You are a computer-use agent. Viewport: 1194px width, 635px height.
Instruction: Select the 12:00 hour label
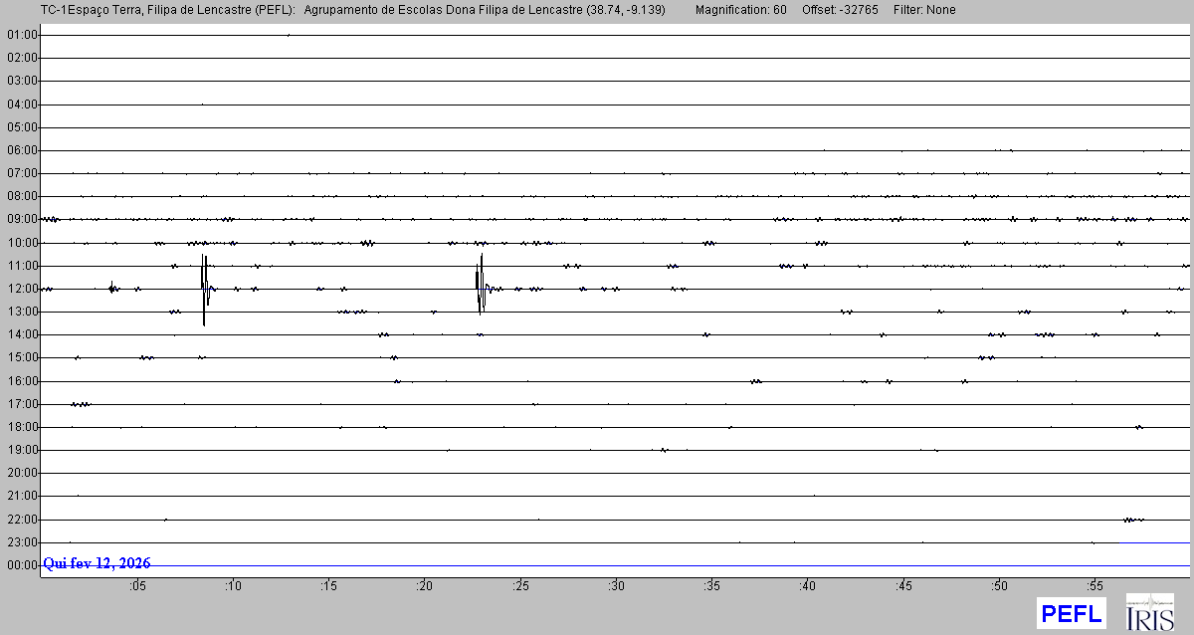coord(21,289)
